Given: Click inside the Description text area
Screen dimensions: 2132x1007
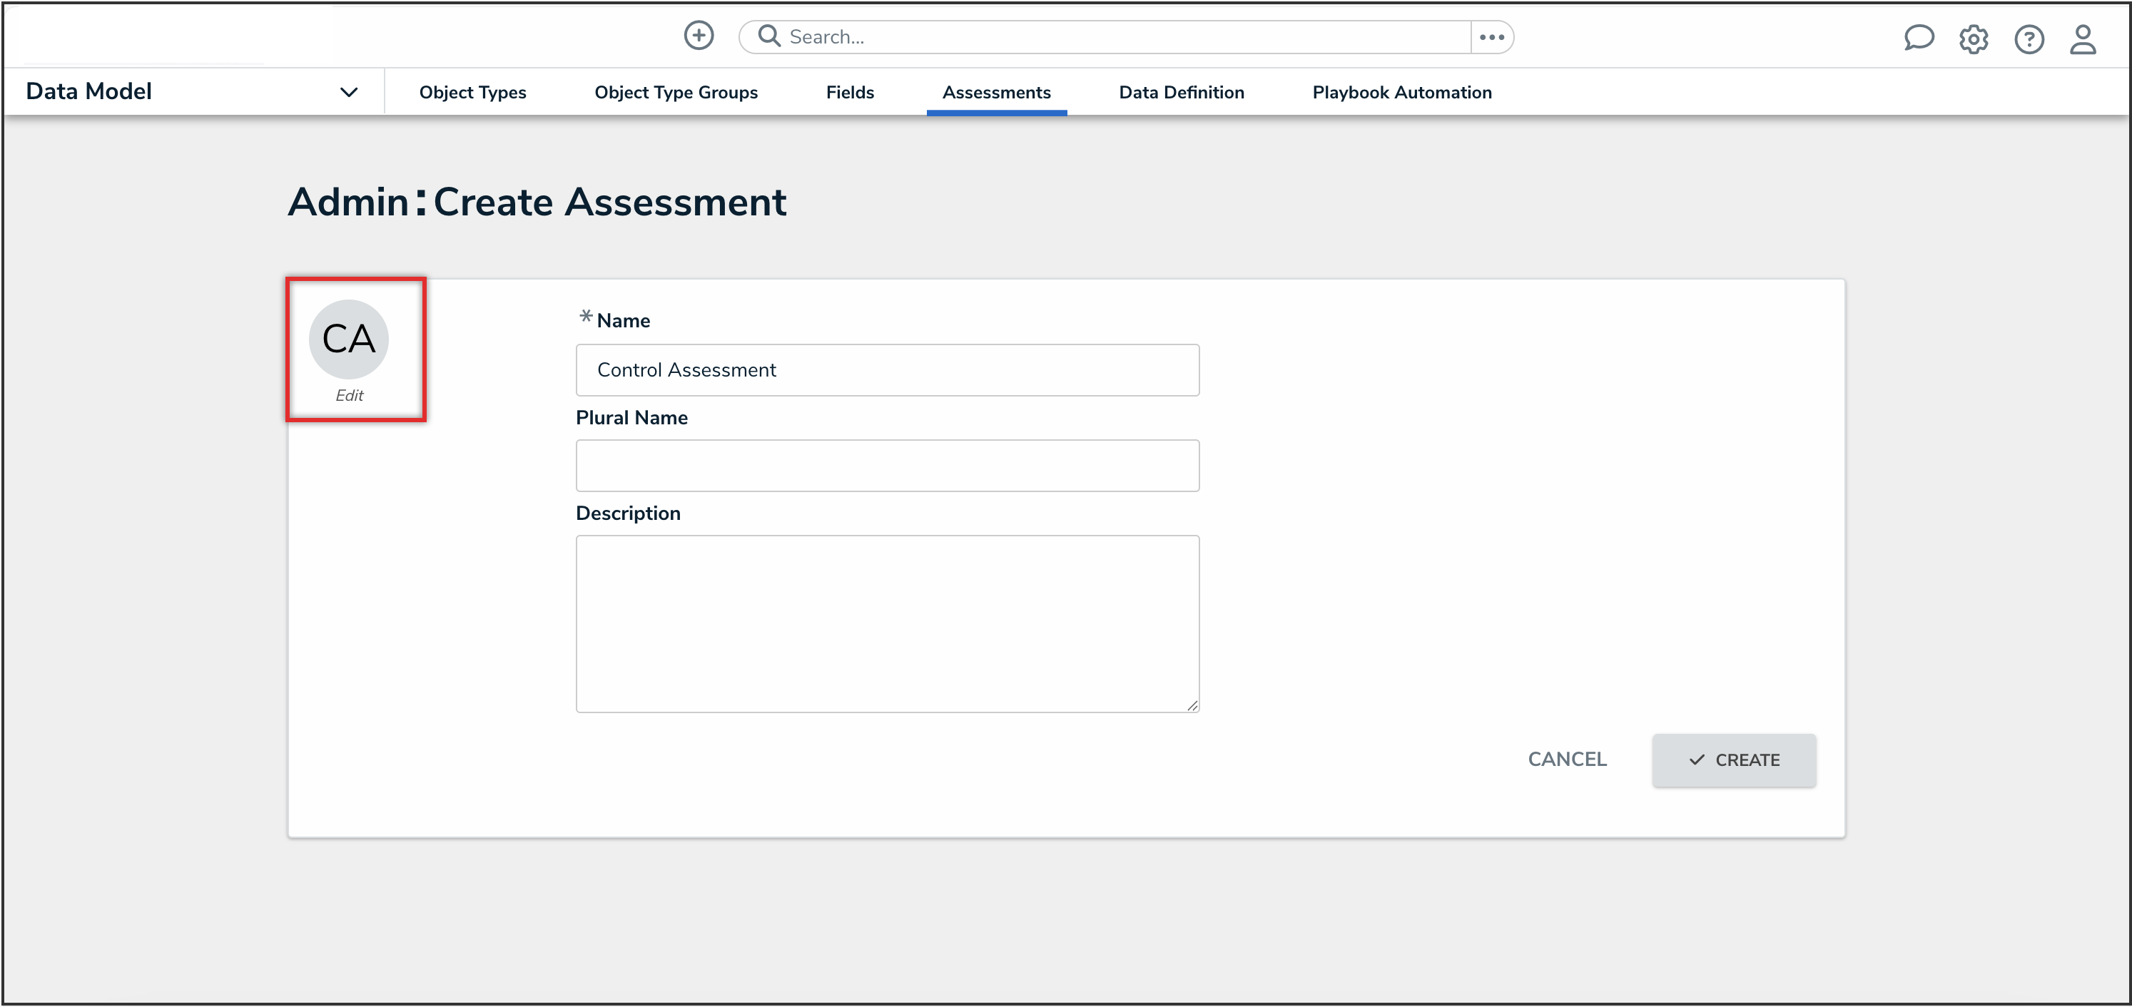Looking at the screenshot, I should [886, 623].
